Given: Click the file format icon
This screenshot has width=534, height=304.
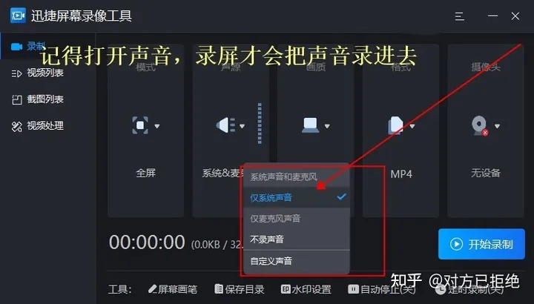Looking at the screenshot, I should coord(396,125).
